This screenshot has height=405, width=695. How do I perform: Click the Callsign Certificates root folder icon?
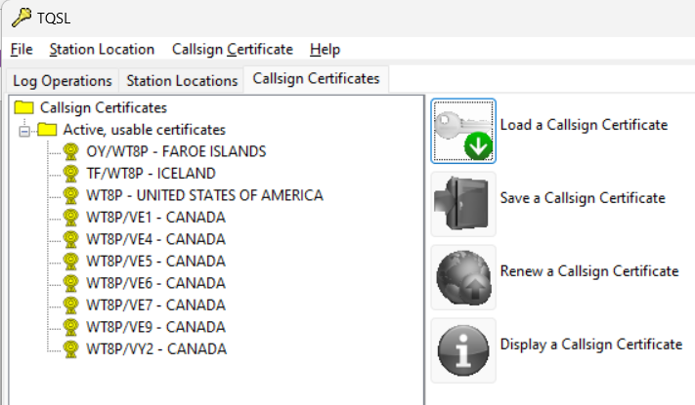pos(23,107)
